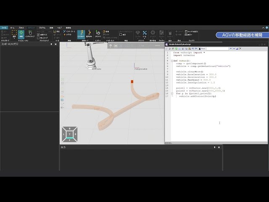Open the フィーチャー (Features) menu

pyautogui.click(x=138, y=34)
